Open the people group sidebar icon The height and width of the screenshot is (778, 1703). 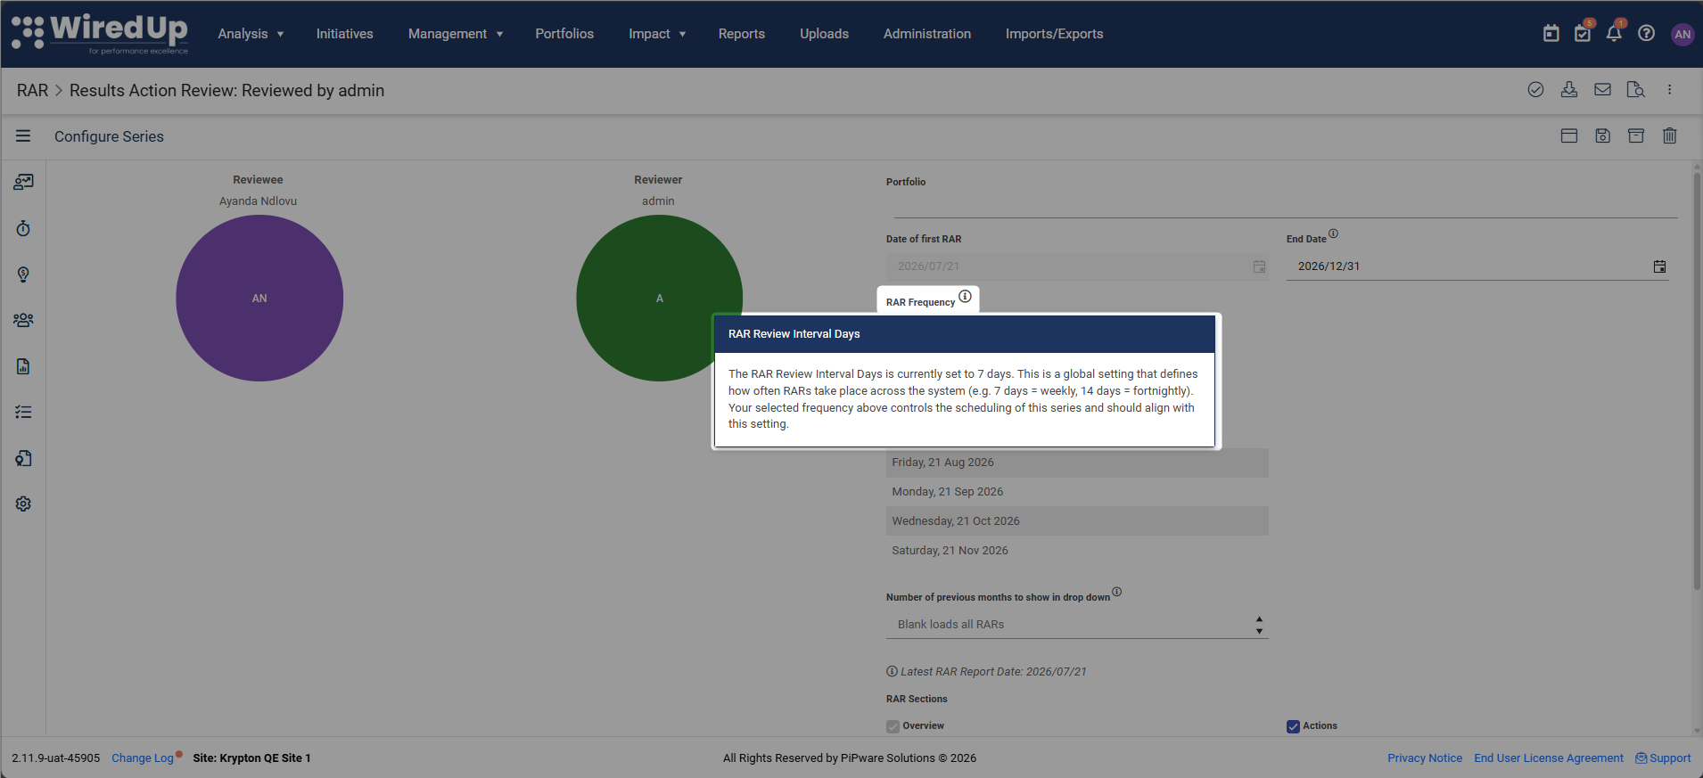point(23,320)
